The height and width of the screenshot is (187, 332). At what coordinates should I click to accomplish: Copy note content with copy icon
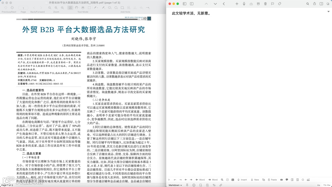(x=264, y=180)
